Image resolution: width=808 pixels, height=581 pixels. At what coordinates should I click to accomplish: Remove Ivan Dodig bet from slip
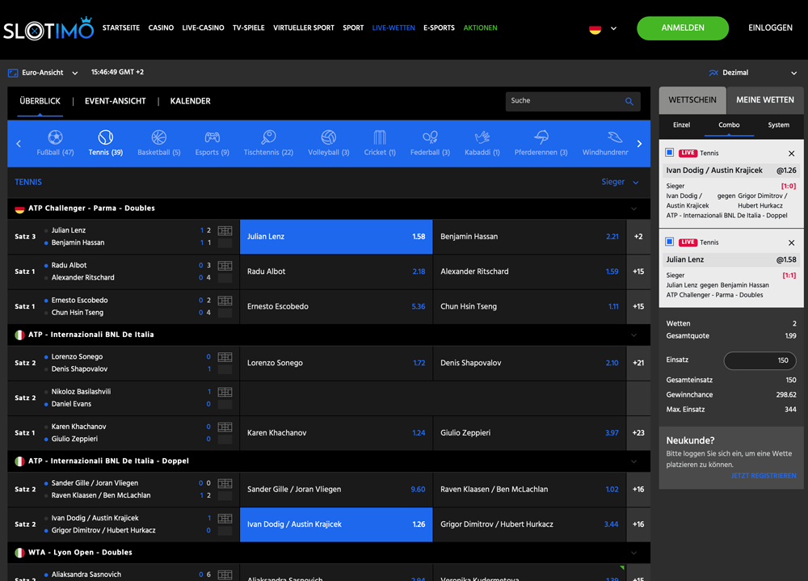pos(791,154)
